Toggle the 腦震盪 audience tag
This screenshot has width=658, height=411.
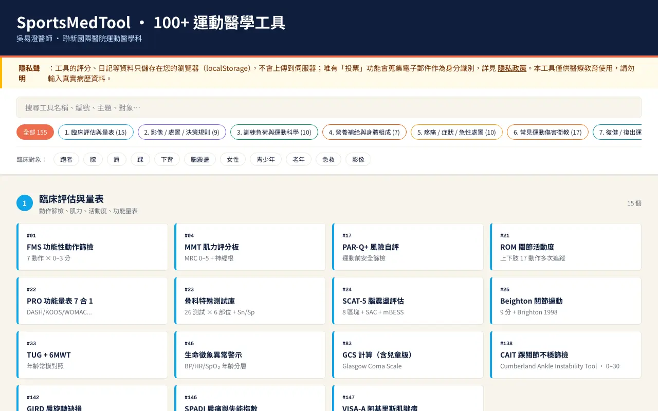tap(200, 159)
